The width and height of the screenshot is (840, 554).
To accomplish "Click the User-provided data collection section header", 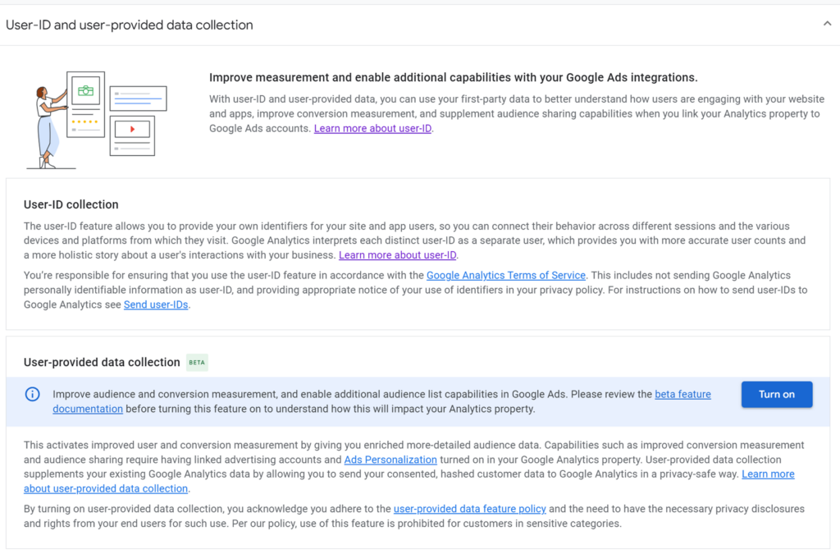I will coord(102,362).
